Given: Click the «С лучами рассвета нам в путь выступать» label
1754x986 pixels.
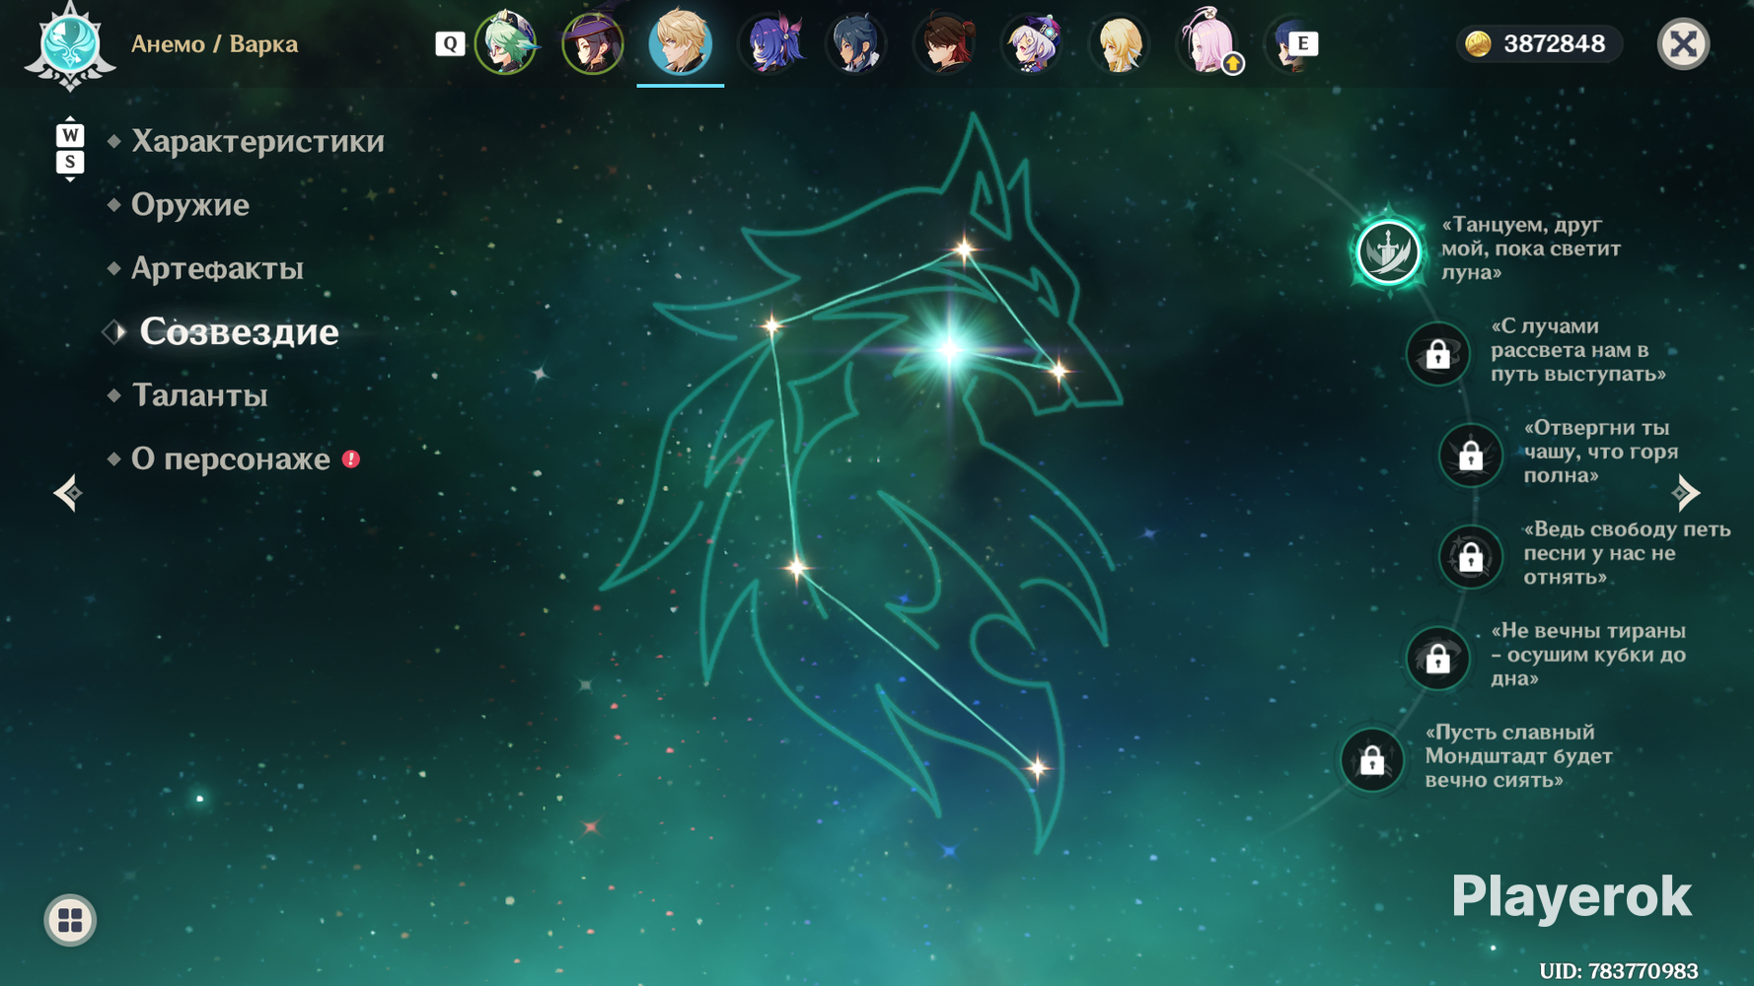Looking at the screenshot, I should click(x=1578, y=350).
